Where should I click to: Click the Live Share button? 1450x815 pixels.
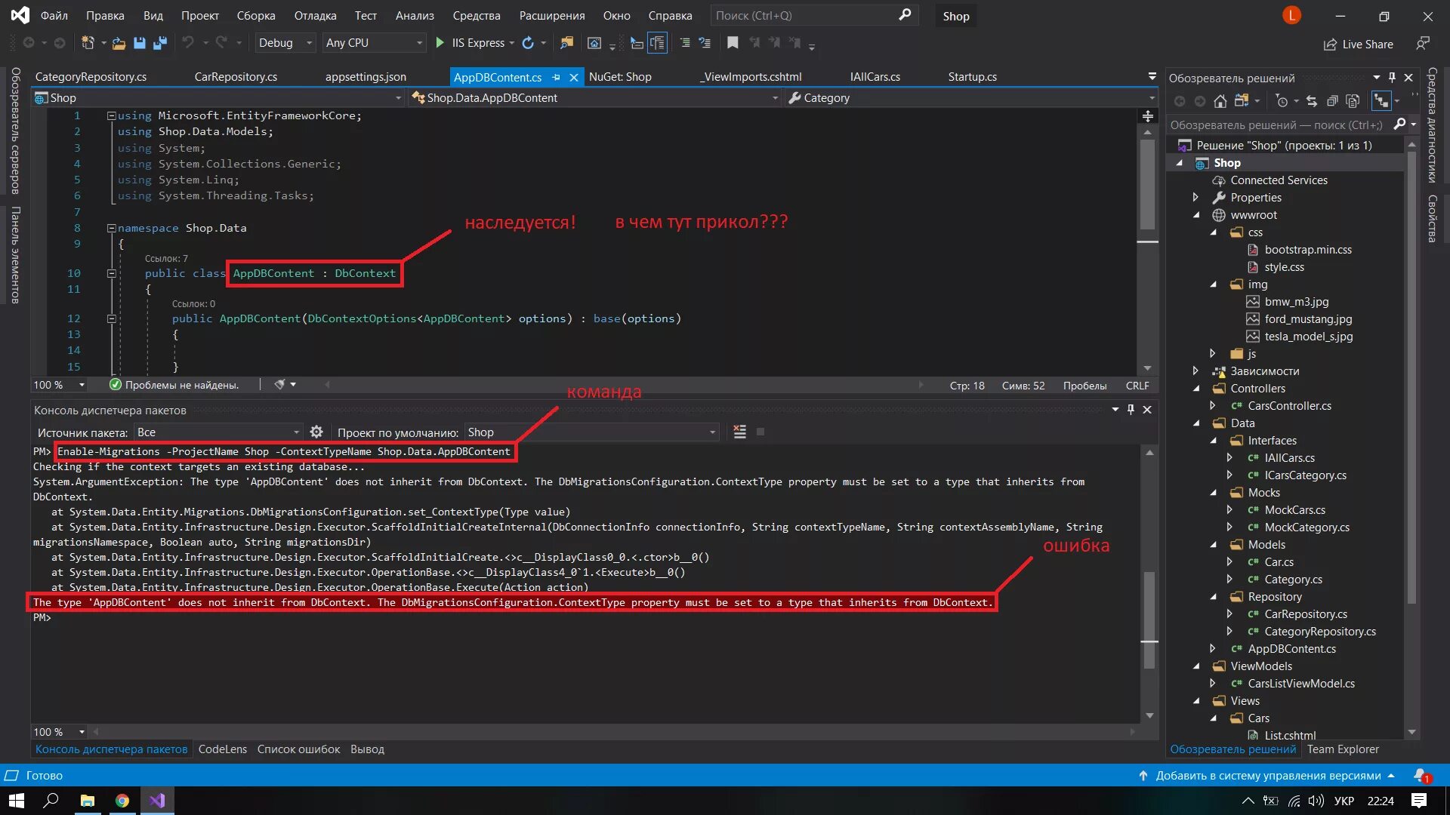pos(1359,45)
